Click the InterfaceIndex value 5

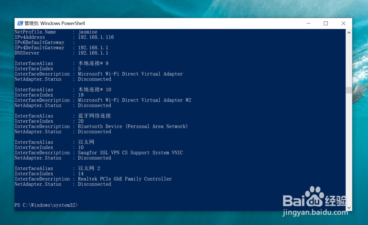click(x=79, y=69)
